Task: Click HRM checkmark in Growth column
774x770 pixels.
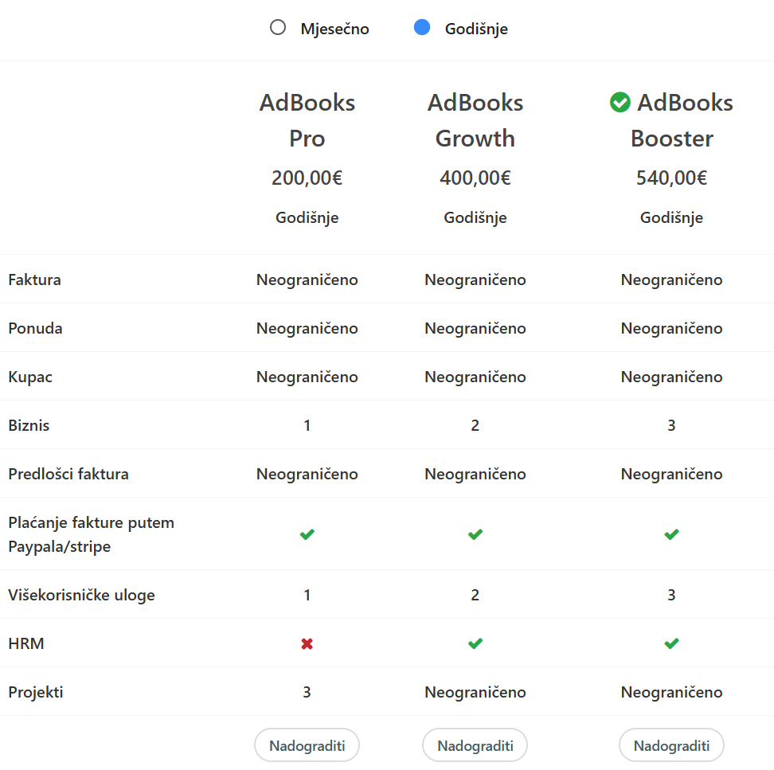Action: (x=475, y=643)
